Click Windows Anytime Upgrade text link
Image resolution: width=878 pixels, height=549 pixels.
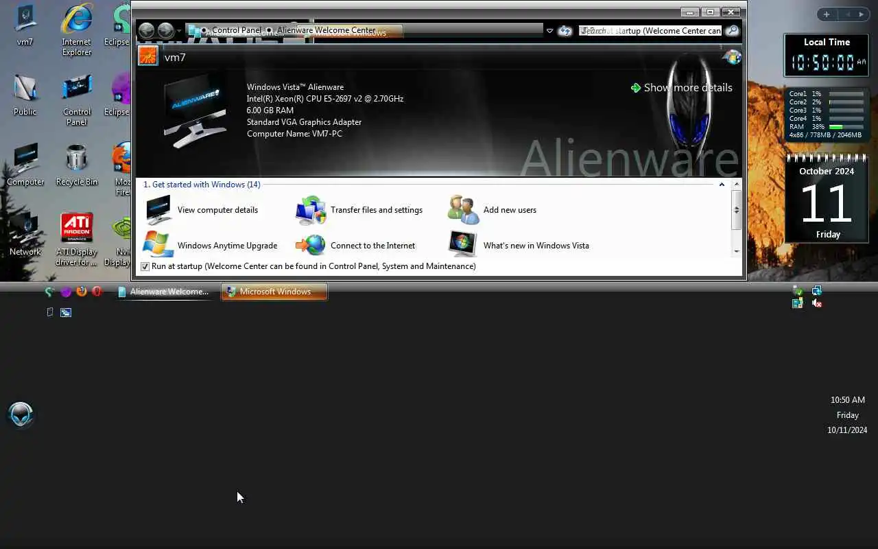tap(227, 246)
